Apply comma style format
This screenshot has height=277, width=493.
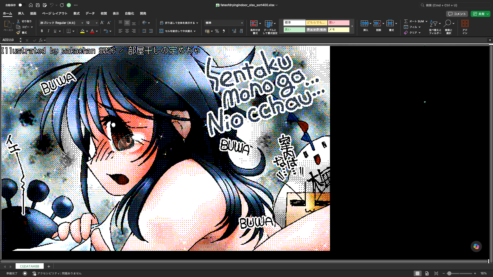[224, 31]
